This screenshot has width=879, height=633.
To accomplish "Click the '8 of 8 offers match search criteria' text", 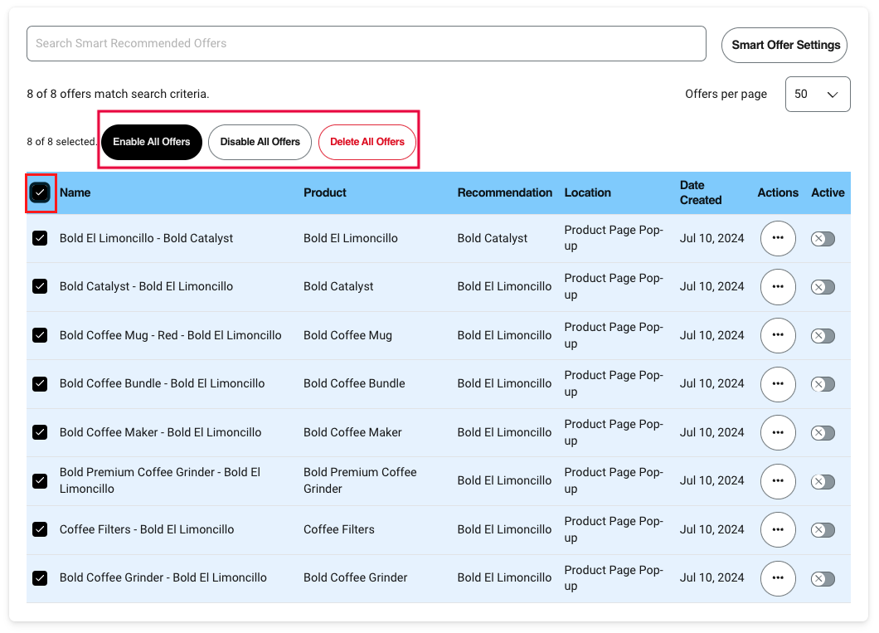I will pos(118,95).
